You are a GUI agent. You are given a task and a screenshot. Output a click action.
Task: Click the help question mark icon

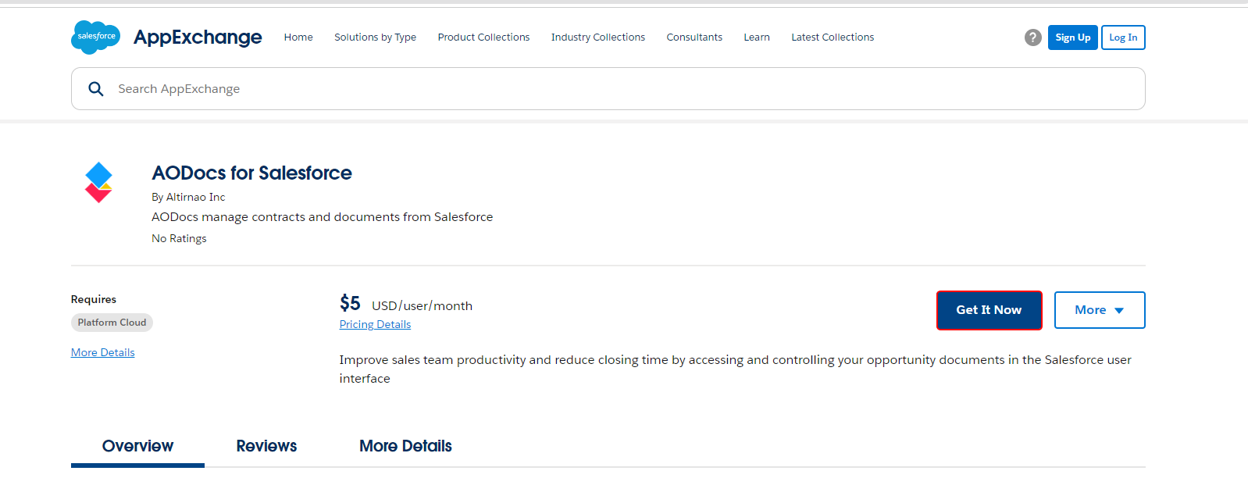tap(1032, 37)
